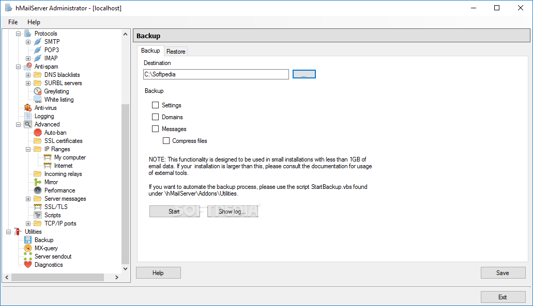Click the tree scroll right arrow

[x=117, y=277]
